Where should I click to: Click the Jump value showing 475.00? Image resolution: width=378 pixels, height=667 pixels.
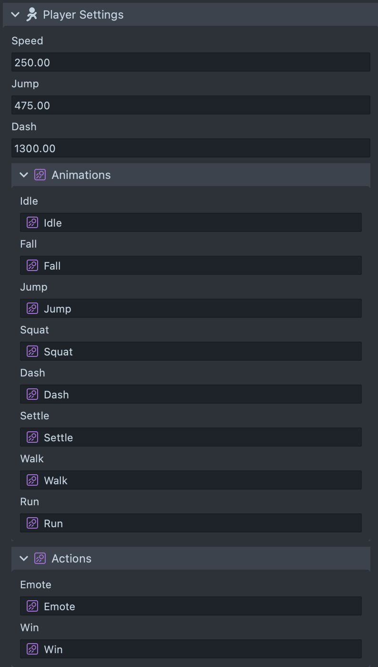point(190,104)
